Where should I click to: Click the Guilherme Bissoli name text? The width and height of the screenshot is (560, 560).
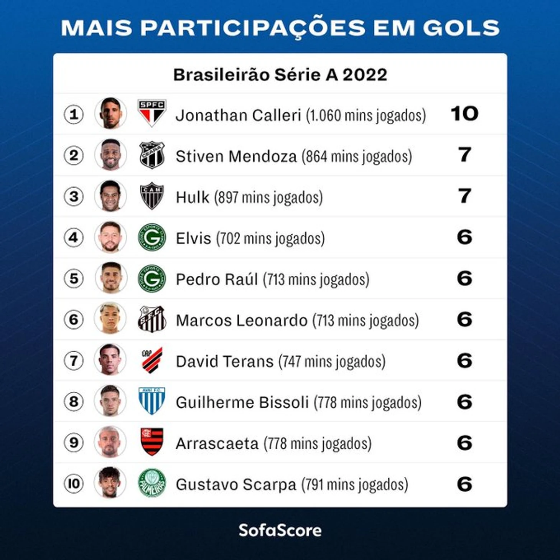point(242,403)
